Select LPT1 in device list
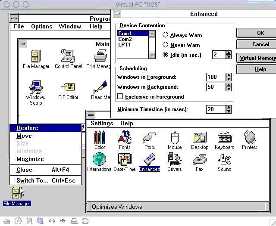276x226 pixels. click(133, 45)
